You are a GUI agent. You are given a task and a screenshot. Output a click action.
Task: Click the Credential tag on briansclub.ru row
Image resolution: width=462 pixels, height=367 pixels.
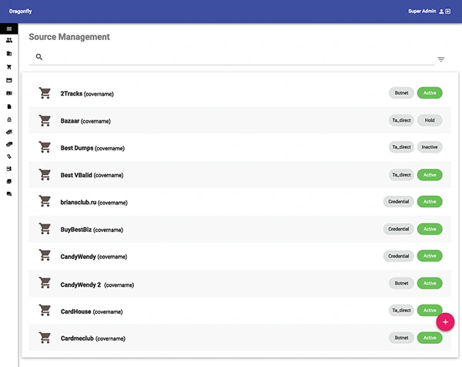pos(398,201)
